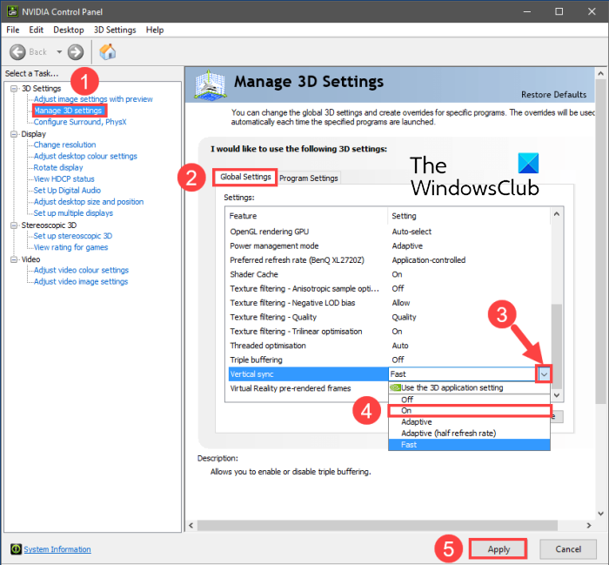The height and width of the screenshot is (565, 609).
Task: Click the Cancel button
Action: coord(568,549)
